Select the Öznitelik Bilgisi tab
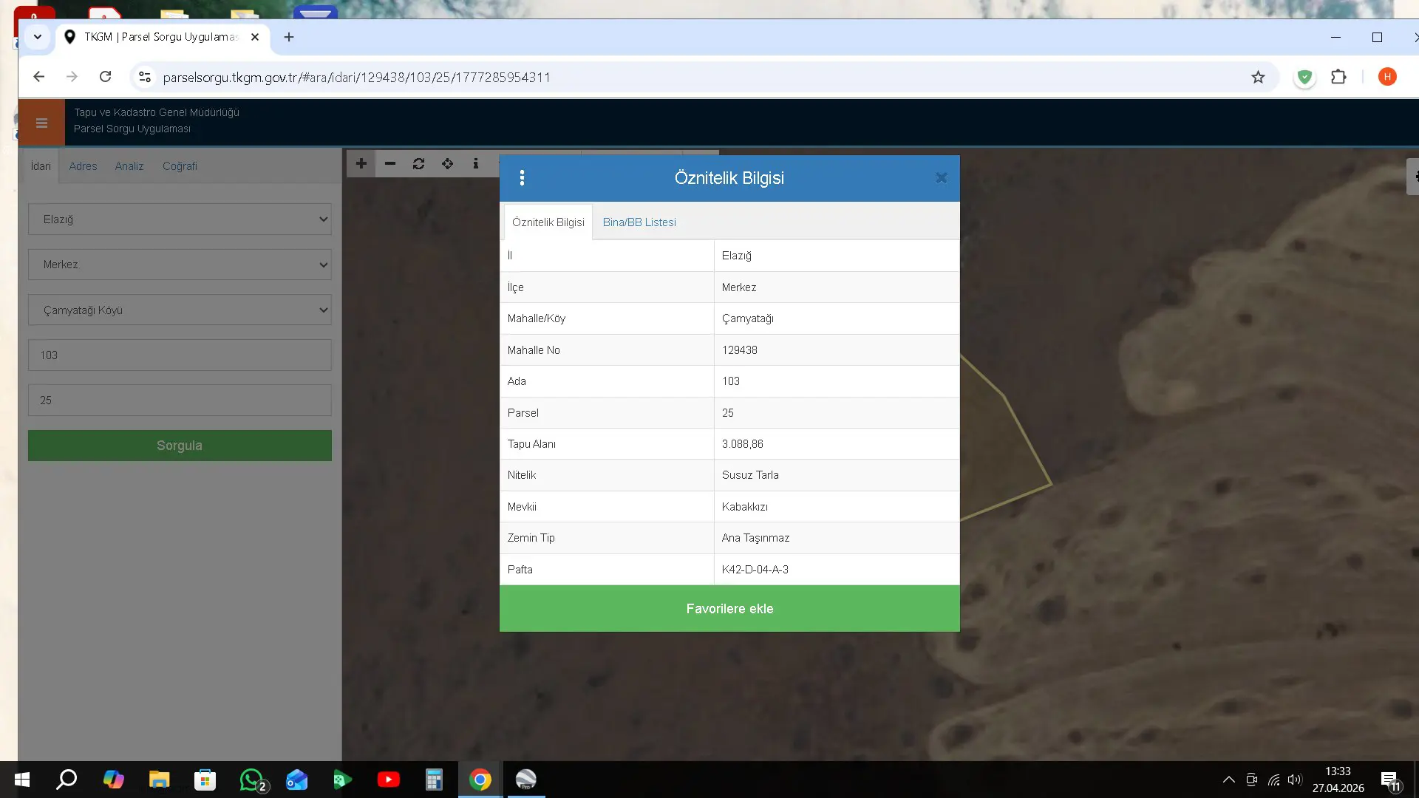 pos(548,222)
